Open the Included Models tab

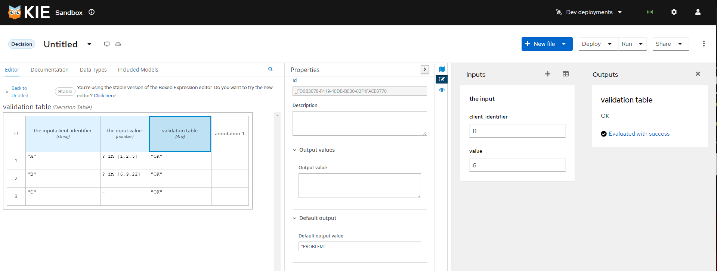click(138, 70)
